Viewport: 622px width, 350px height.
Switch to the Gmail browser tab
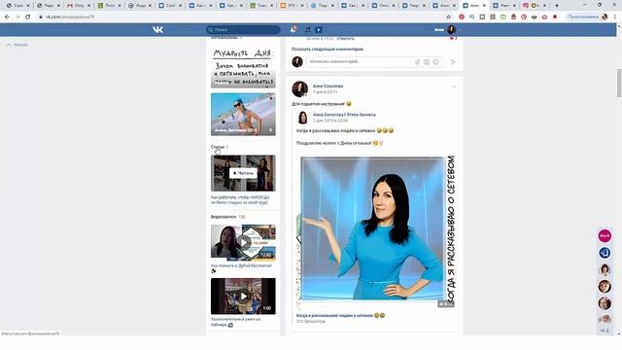(78, 6)
